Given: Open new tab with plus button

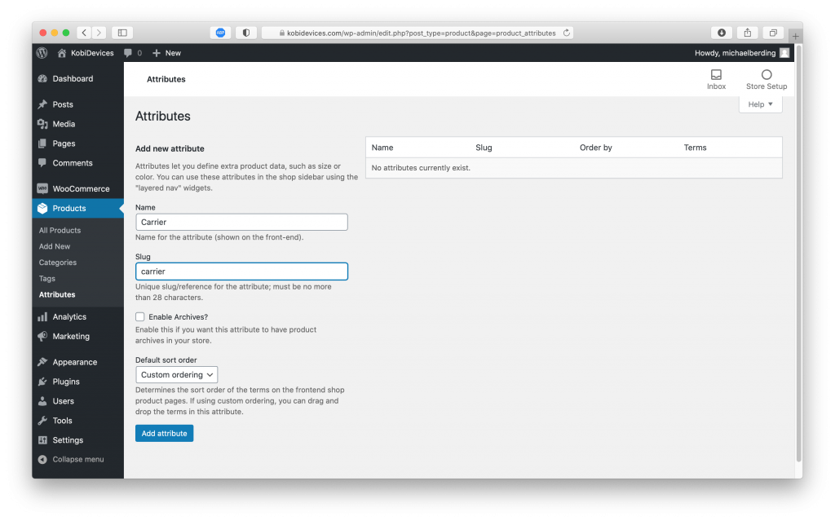Looking at the screenshot, I should (796, 37).
